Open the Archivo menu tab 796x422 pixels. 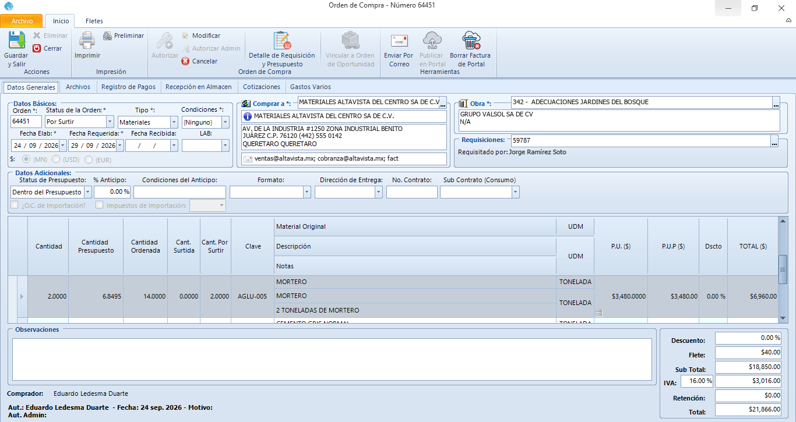click(x=22, y=21)
